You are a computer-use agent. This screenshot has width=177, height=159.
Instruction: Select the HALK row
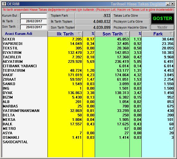pos(88,124)
